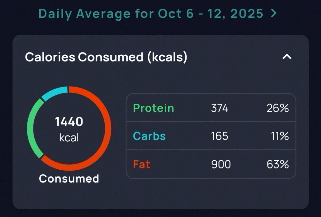This screenshot has height=217, width=321.
Task: Select the Carbs row label
Action: point(149,136)
